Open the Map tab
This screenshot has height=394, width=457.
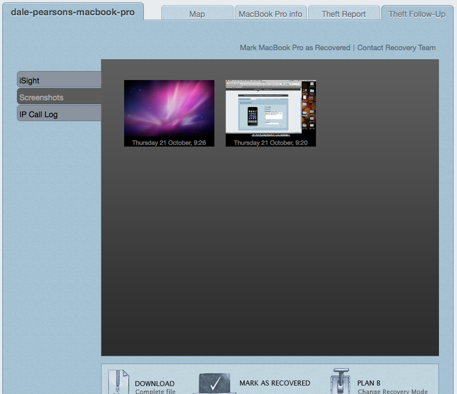[x=197, y=13]
